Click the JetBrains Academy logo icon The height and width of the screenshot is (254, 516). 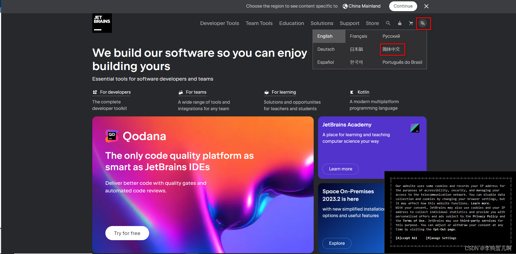(415, 128)
